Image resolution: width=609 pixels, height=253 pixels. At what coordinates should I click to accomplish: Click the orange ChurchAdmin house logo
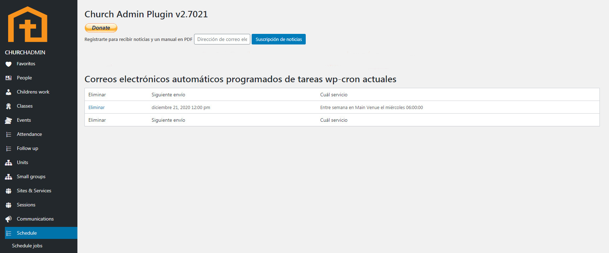coord(28,24)
